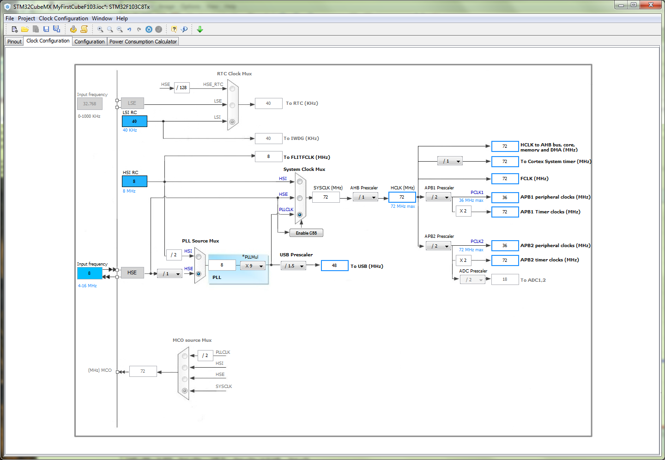Select the HSE_RTC input on RTC Clock Mux
Image resolution: width=665 pixels, height=460 pixels.
tap(232, 89)
